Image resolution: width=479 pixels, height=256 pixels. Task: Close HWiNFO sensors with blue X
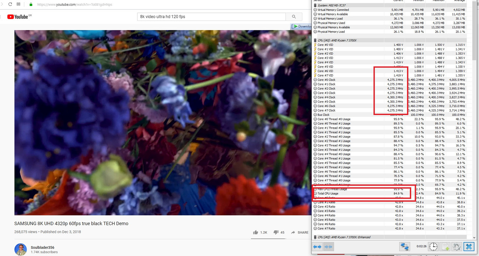469,247
